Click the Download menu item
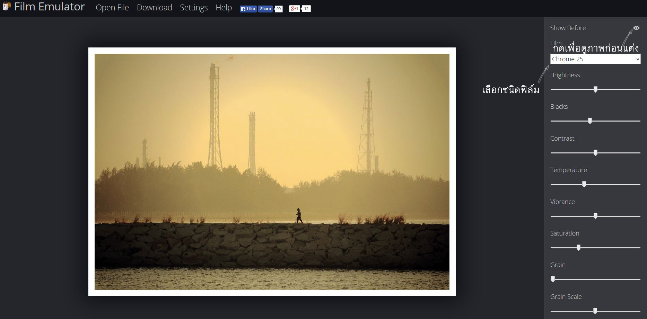 pos(154,8)
